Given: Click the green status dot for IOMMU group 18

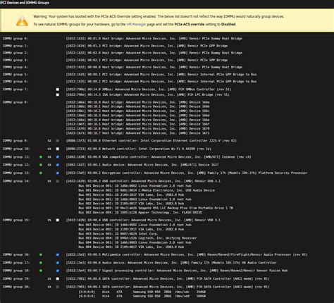Looking at the screenshot, I should point(41,271).
